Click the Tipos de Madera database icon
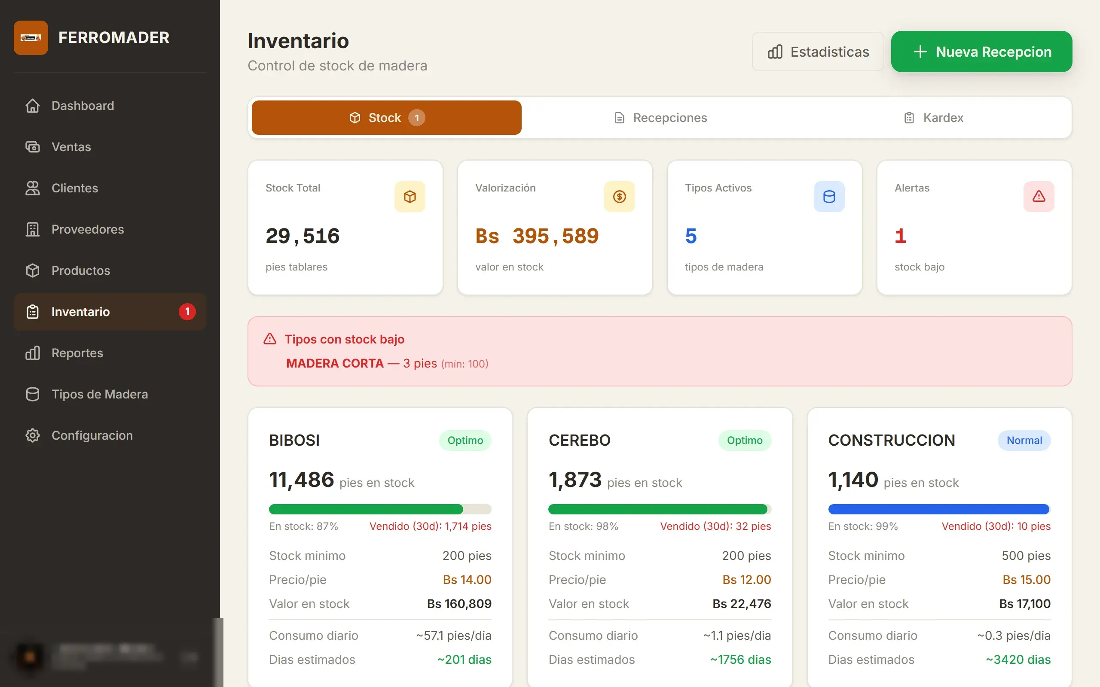This screenshot has width=1100, height=687. (32, 394)
